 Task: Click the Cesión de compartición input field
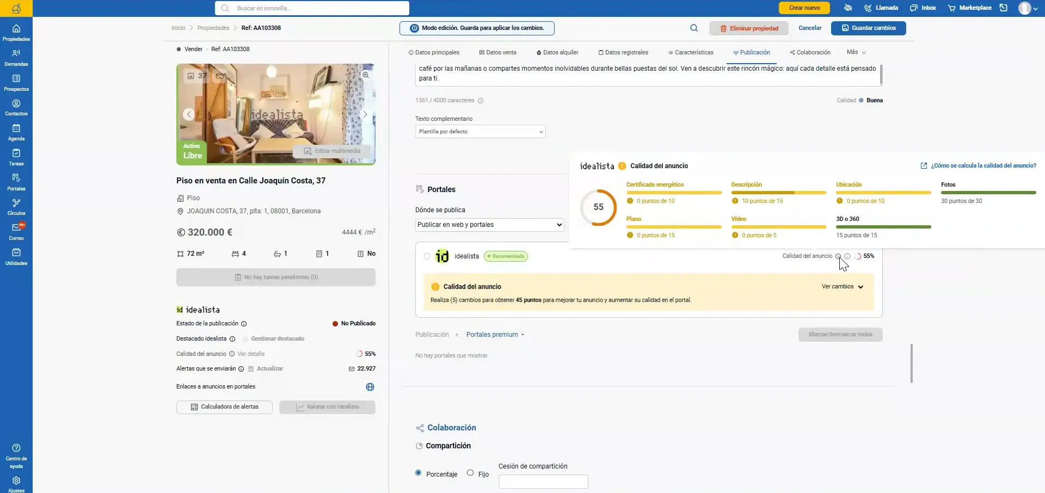click(x=543, y=482)
